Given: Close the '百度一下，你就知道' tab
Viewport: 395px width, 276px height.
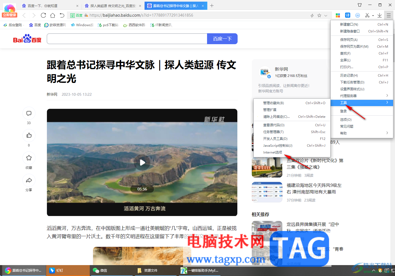Looking at the screenshot, I should tap(77, 6).
